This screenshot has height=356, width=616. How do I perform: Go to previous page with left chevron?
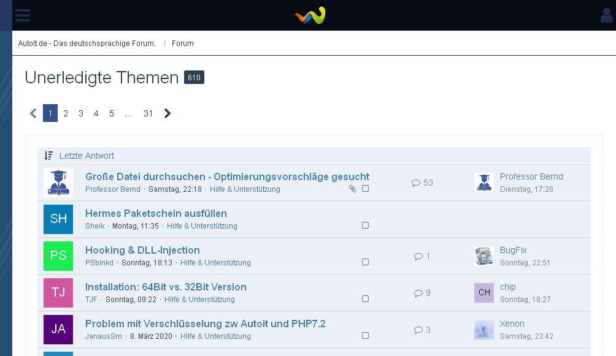point(33,113)
